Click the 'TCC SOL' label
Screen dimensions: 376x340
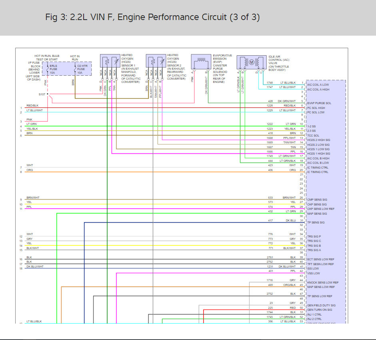313,136
